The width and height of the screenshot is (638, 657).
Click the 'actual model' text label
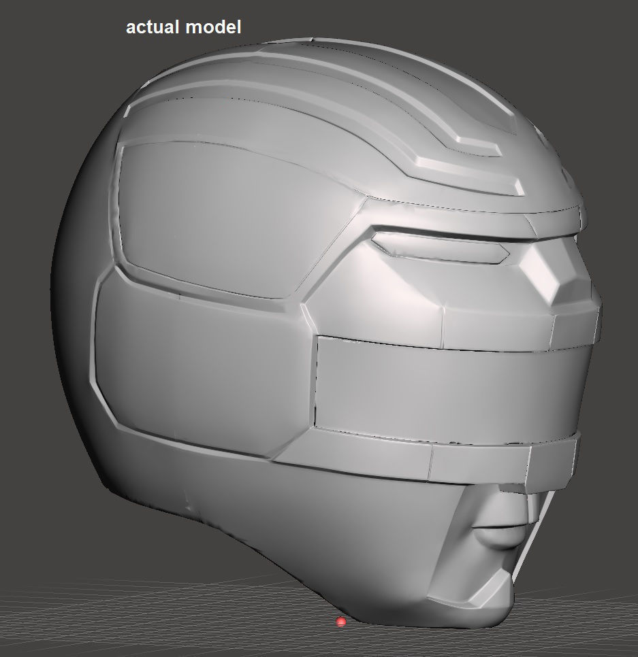(x=184, y=27)
